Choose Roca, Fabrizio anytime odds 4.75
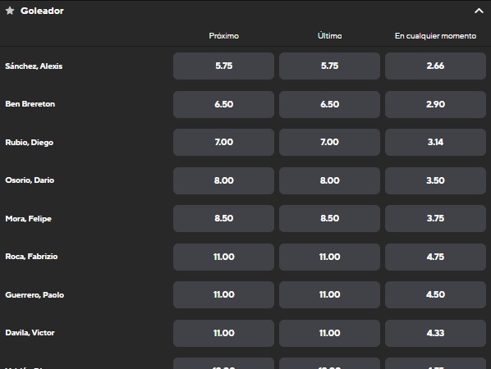Image resolution: width=491 pixels, height=369 pixels. 435,257
